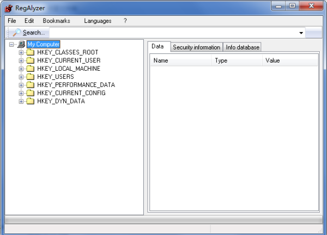Image resolution: width=327 pixels, height=235 pixels.
Task: Sort by the Name column header
Action: (180, 60)
